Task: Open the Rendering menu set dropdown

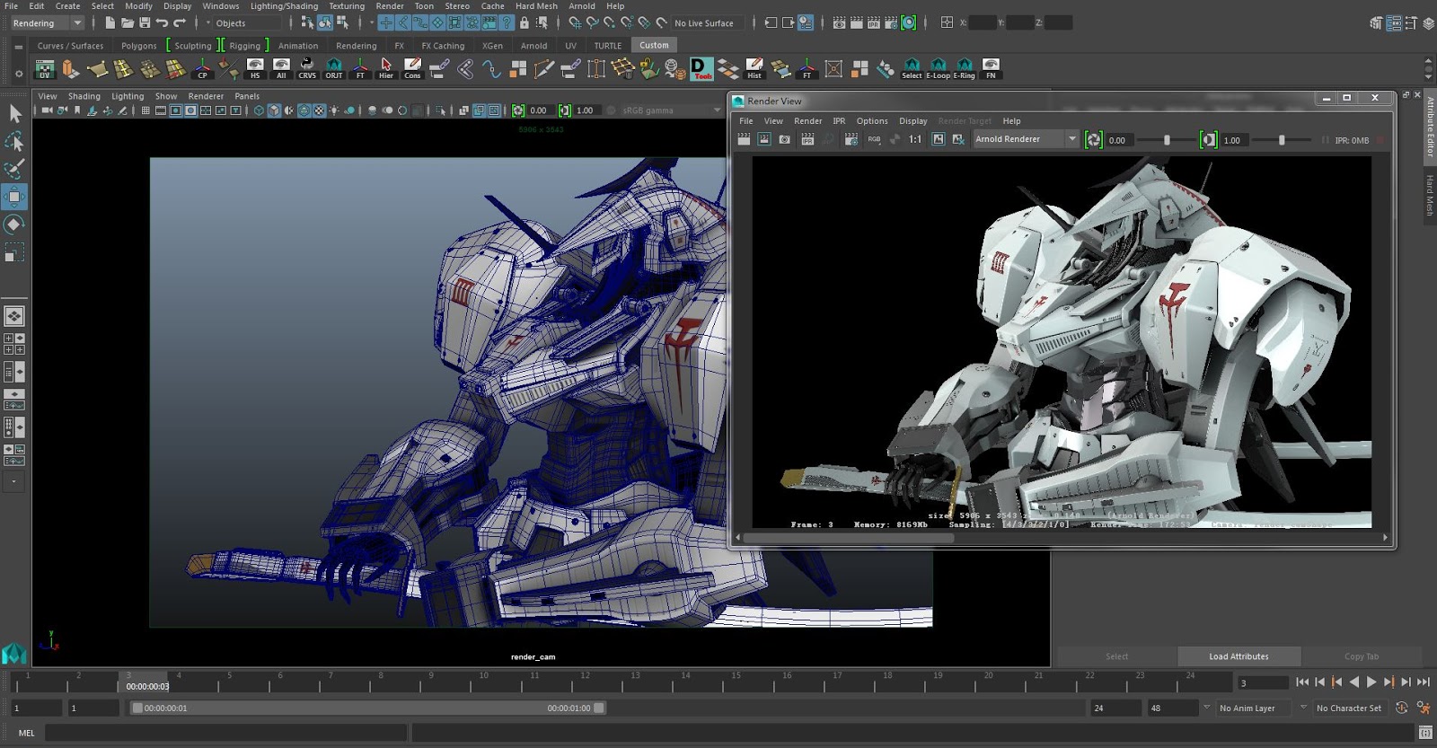Action: (x=48, y=23)
